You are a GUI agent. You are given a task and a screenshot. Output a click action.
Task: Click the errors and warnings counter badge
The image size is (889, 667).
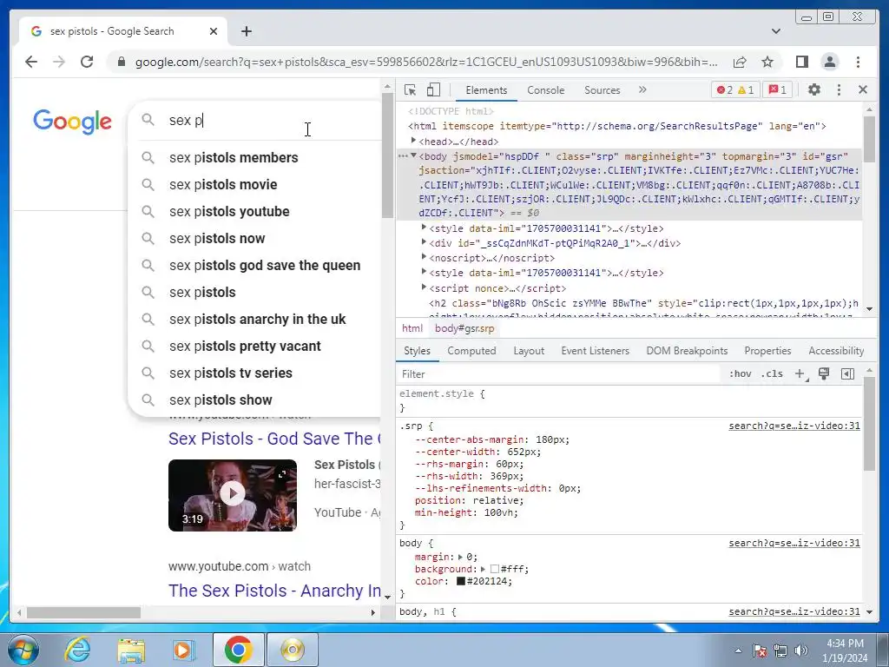[735, 89]
